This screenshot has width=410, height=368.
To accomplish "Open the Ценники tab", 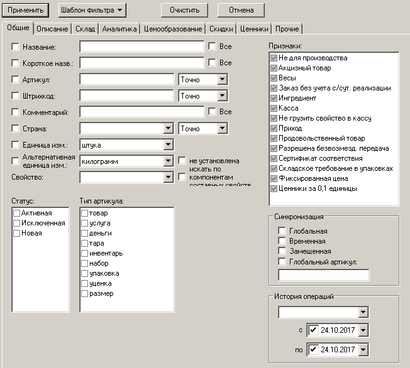I will [x=254, y=29].
